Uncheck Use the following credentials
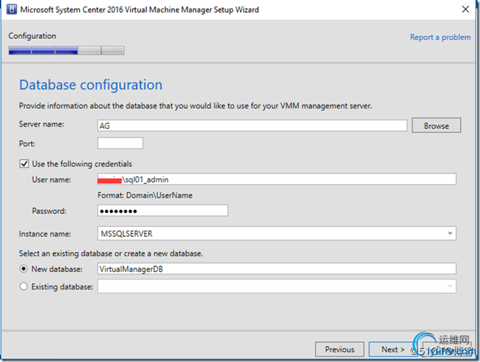 (24, 164)
